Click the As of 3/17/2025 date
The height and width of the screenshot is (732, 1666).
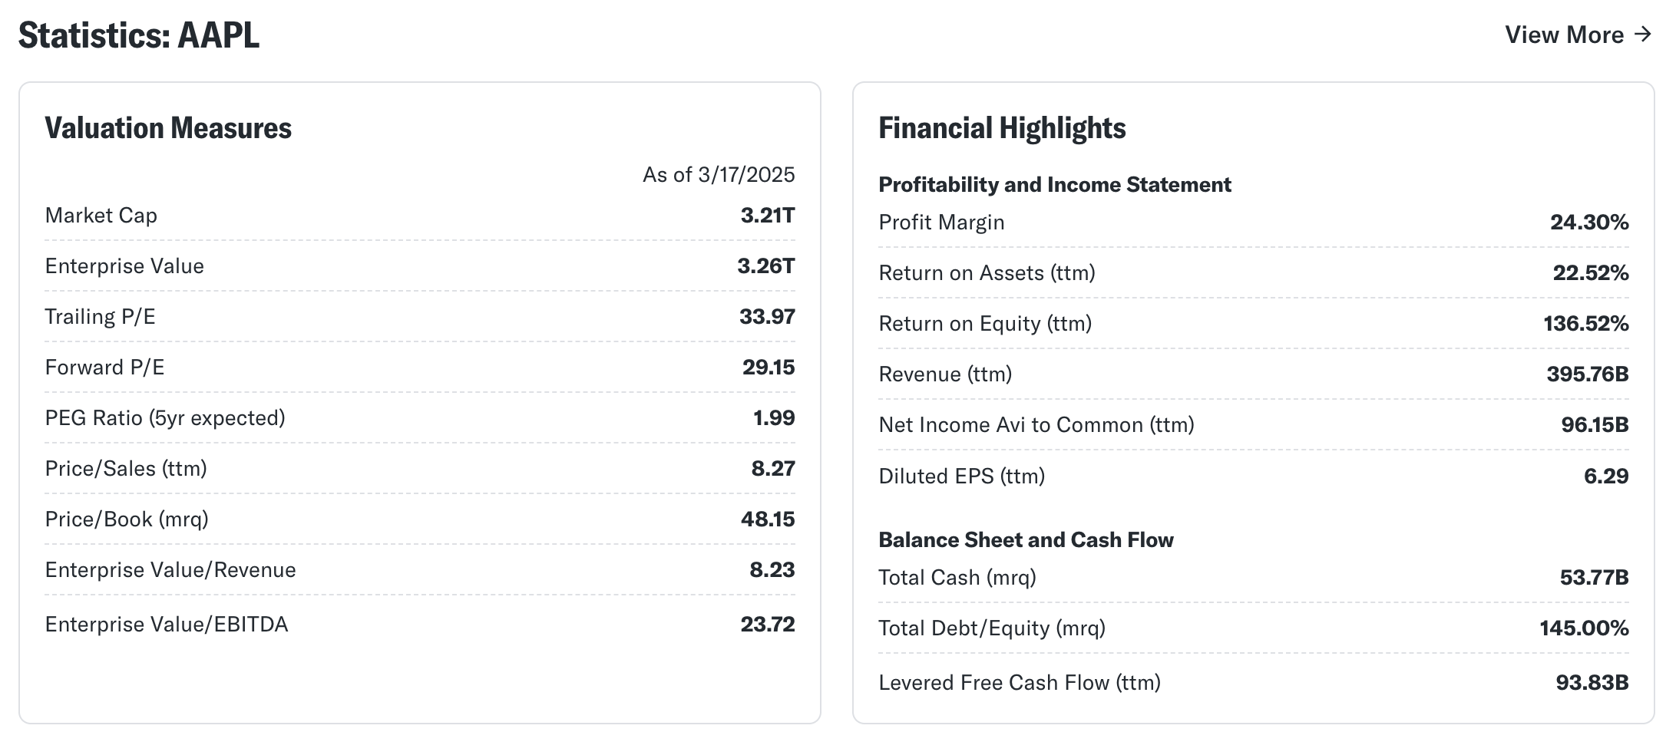tap(719, 175)
